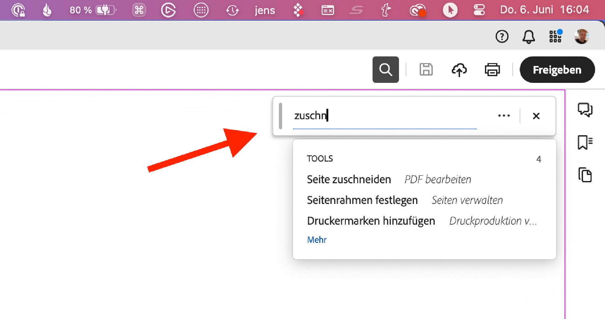Select Seitenrahmen festlegen result
Image resolution: width=605 pixels, height=319 pixels.
(362, 200)
